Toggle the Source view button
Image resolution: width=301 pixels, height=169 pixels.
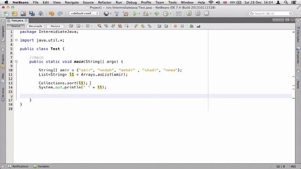(16, 26)
